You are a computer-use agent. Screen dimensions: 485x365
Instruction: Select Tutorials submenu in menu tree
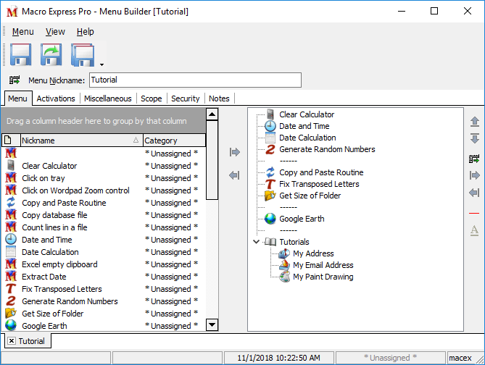point(294,242)
